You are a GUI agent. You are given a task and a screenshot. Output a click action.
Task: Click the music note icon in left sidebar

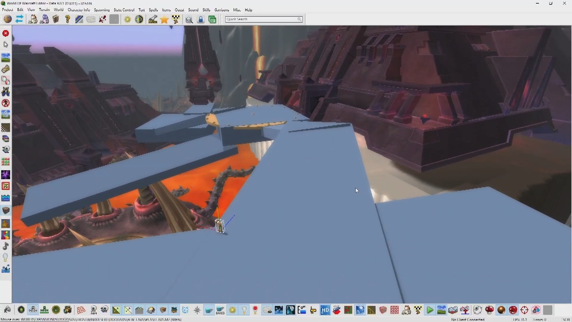click(x=6, y=246)
